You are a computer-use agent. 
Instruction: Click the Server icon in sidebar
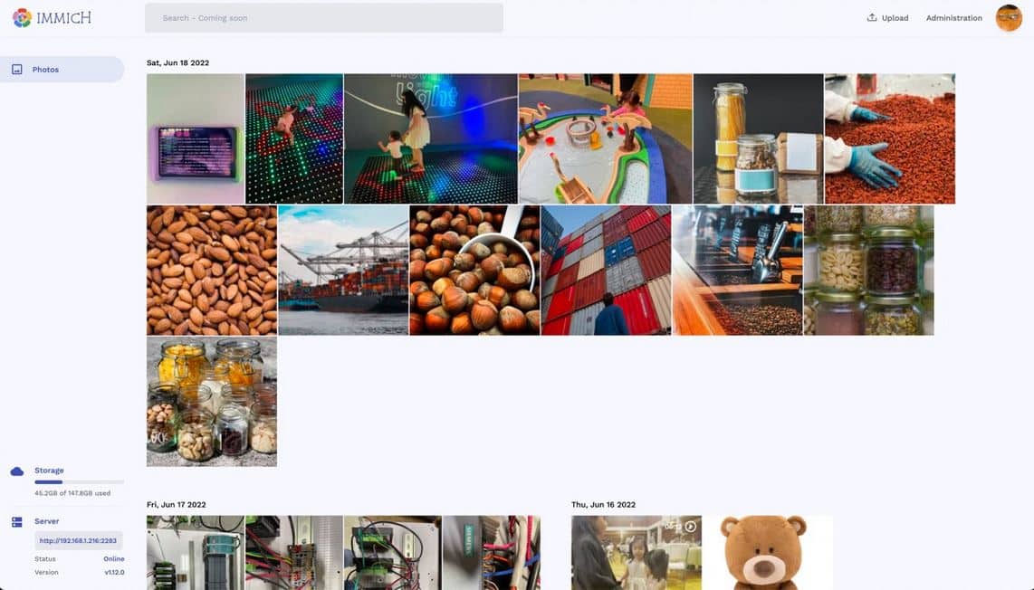pos(17,522)
